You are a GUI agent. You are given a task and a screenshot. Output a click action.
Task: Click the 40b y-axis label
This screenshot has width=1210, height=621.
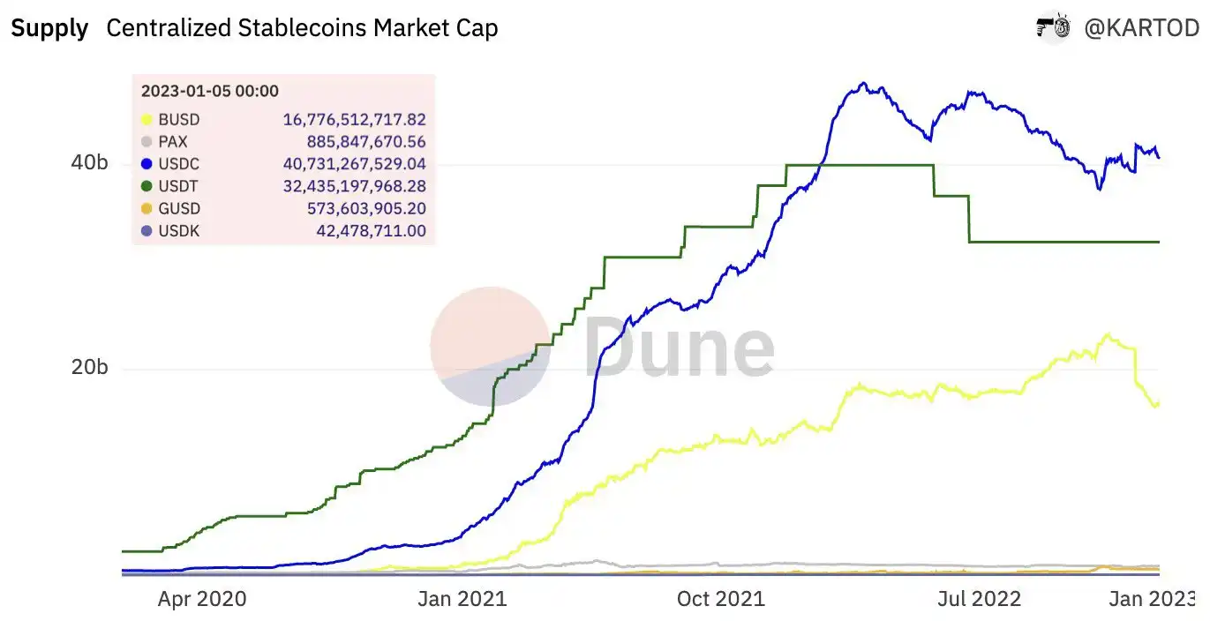click(89, 164)
